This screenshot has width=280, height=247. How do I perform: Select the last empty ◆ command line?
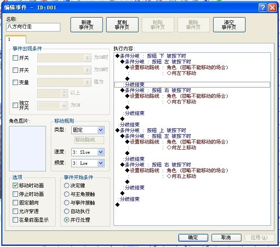click(x=192, y=205)
